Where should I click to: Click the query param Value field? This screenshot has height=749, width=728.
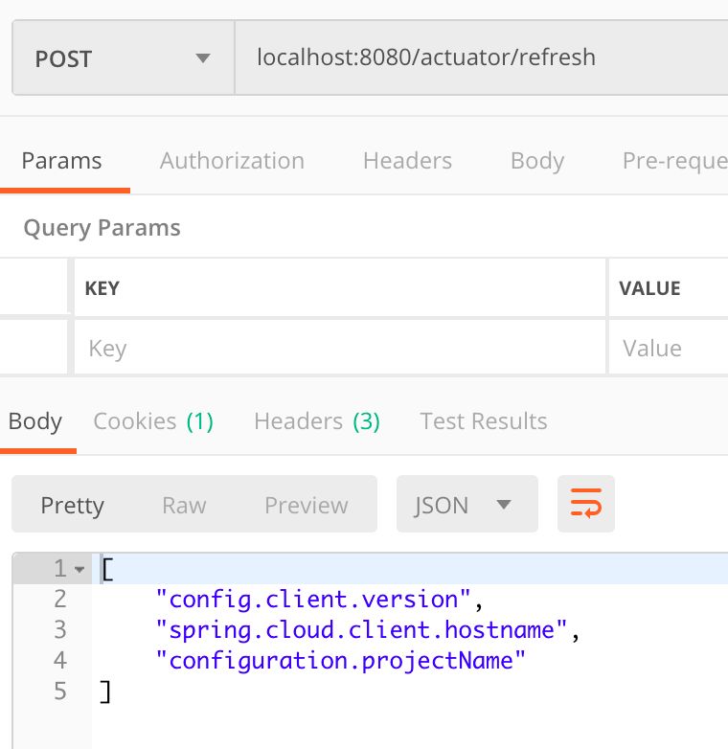tap(669, 349)
